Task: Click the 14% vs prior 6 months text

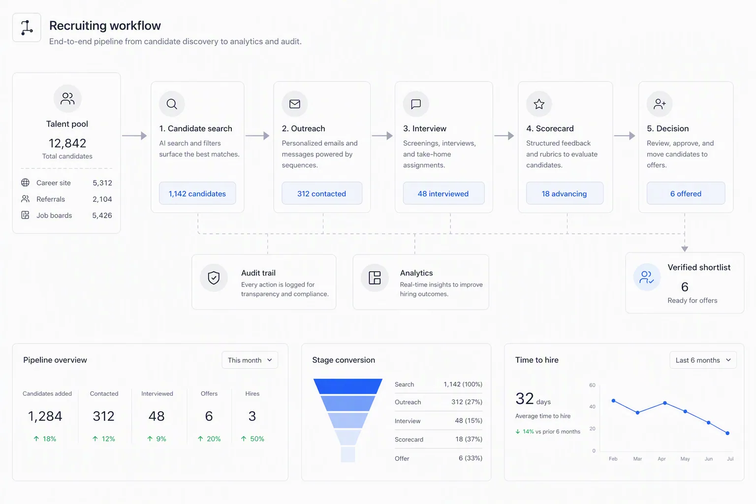Action: click(x=548, y=432)
